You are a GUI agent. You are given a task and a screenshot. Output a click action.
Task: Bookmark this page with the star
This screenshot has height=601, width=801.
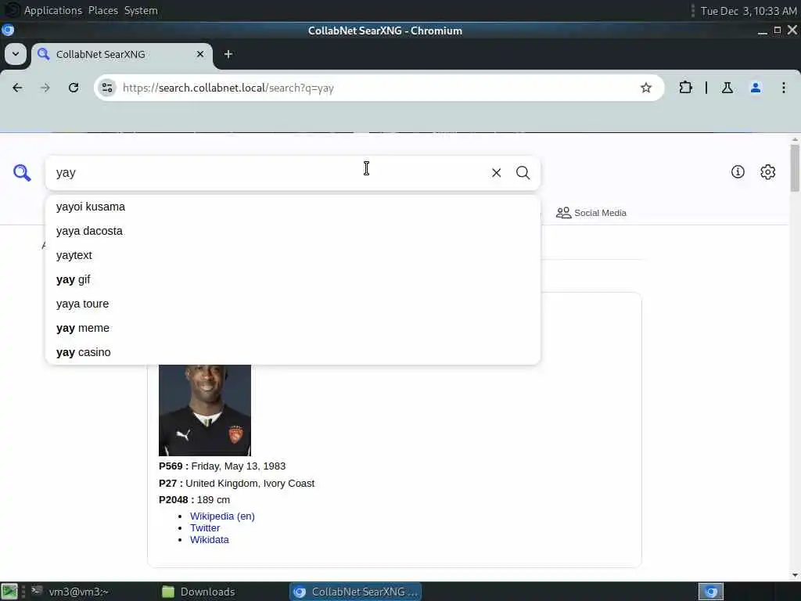point(645,88)
